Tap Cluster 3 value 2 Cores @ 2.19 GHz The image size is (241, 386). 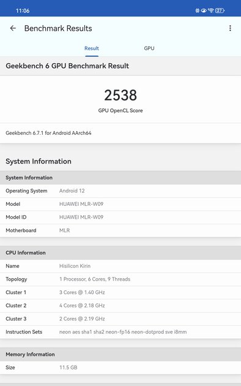tap(82, 319)
